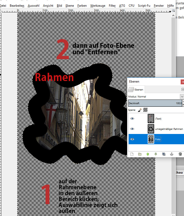Screen dimensions: 184x216
Task: Raise layer with the green up arrow
Action: (148, 154)
